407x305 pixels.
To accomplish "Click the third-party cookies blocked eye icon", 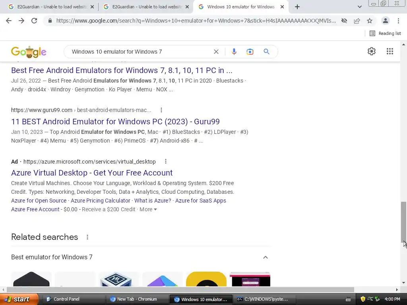I will [344, 21].
